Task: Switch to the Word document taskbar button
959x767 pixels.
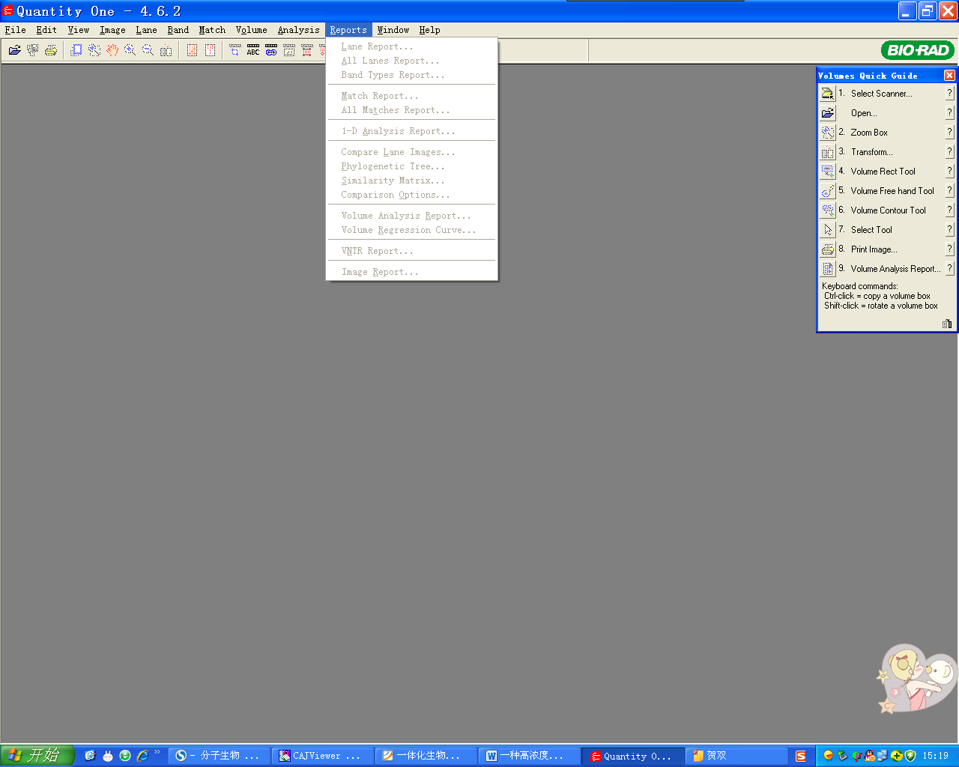Action: pyautogui.click(x=530, y=756)
